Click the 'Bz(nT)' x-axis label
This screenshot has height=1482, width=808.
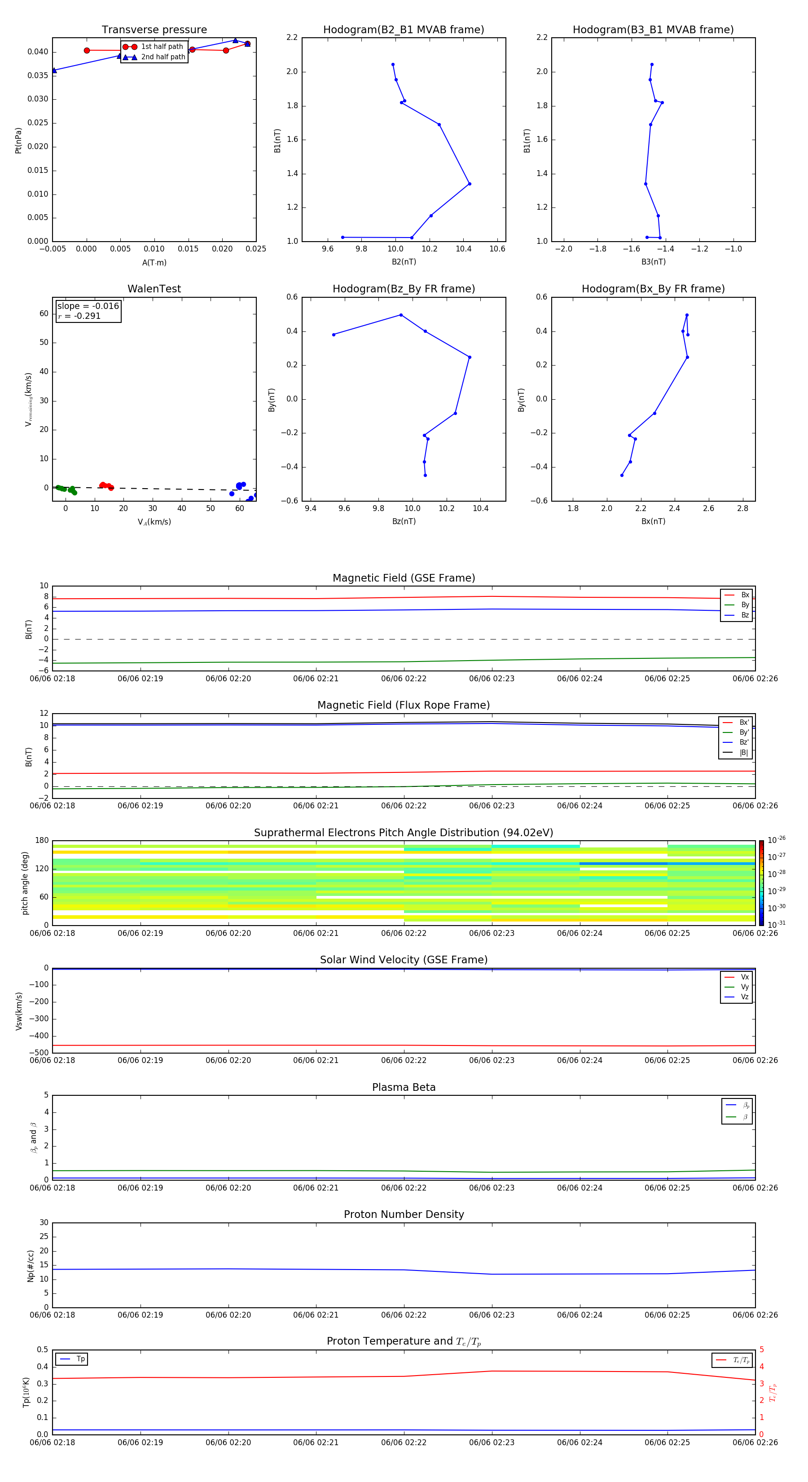[404, 521]
